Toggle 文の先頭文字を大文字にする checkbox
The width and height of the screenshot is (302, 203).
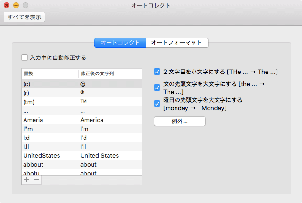pyautogui.click(x=157, y=88)
